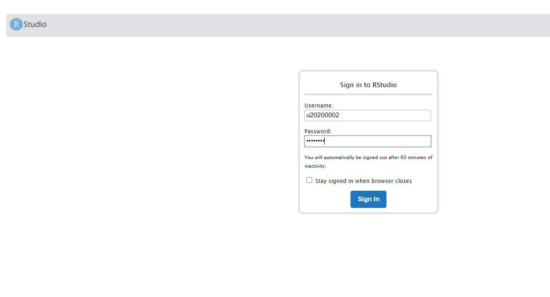Click the 60 minutes inactivity notice text
This screenshot has width=550, height=297.
point(368,162)
